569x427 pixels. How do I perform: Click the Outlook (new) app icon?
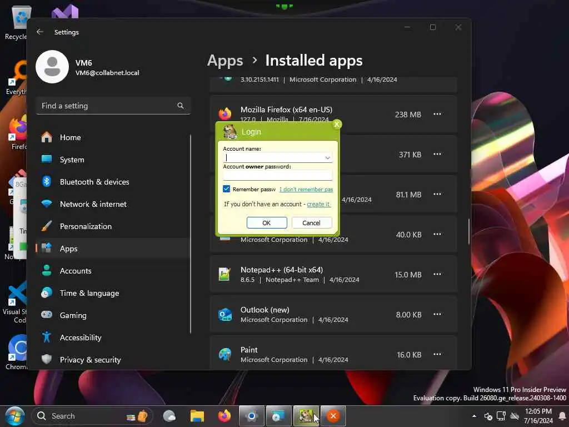[x=225, y=315]
